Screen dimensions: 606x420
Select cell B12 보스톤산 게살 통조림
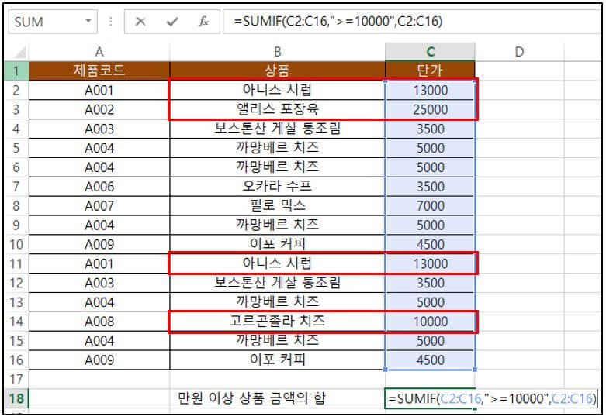tap(278, 283)
